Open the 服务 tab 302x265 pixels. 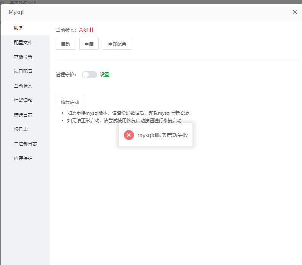[25, 28]
